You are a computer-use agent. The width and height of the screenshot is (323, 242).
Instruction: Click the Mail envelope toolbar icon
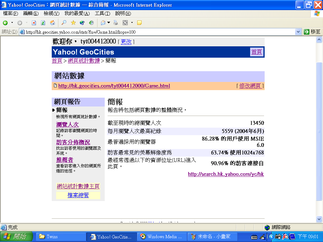pyautogui.click(x=103, y=23)
